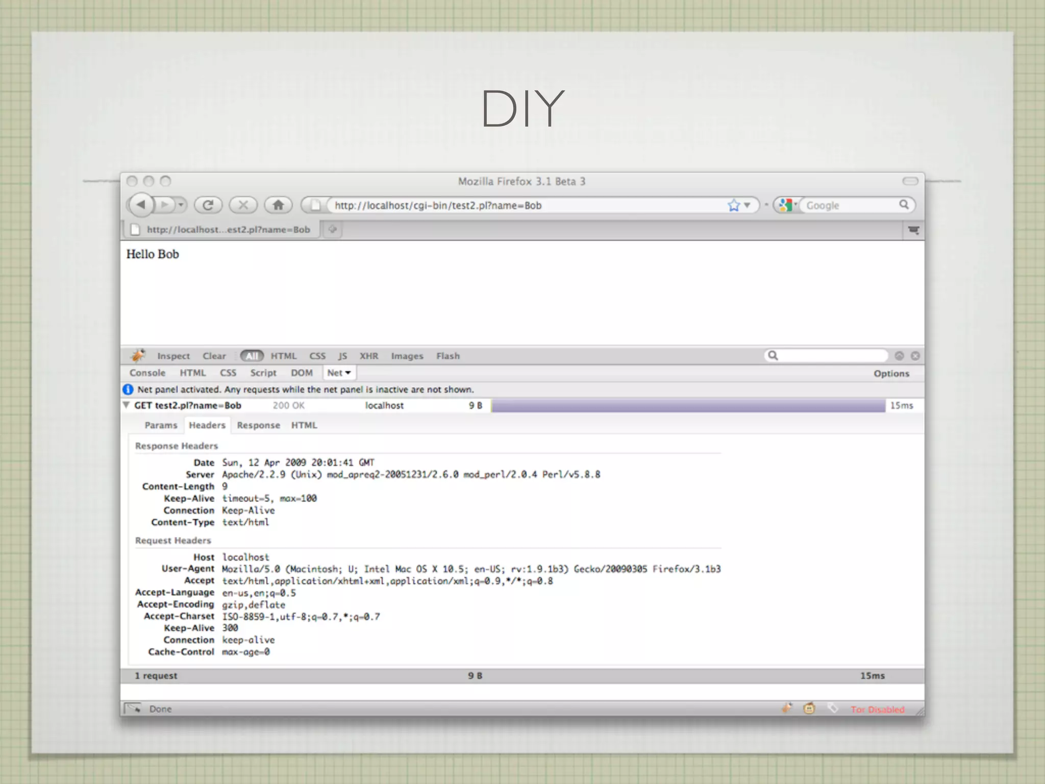Click the status bar page icon beside Done
Viewport: 1045px width, 784px height.
[x=133, y=708]
